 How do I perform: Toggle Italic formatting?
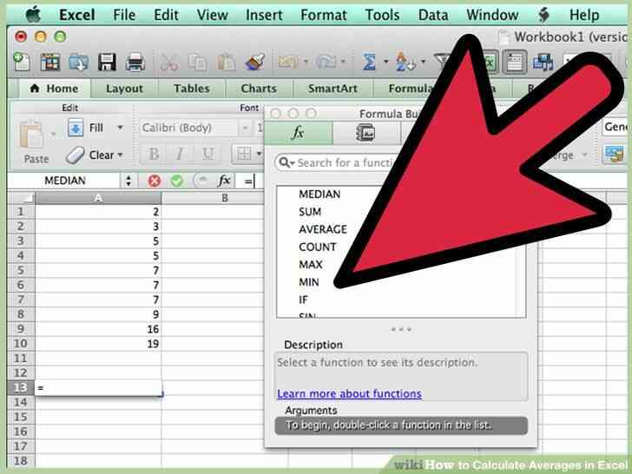(x=180, y=154)
